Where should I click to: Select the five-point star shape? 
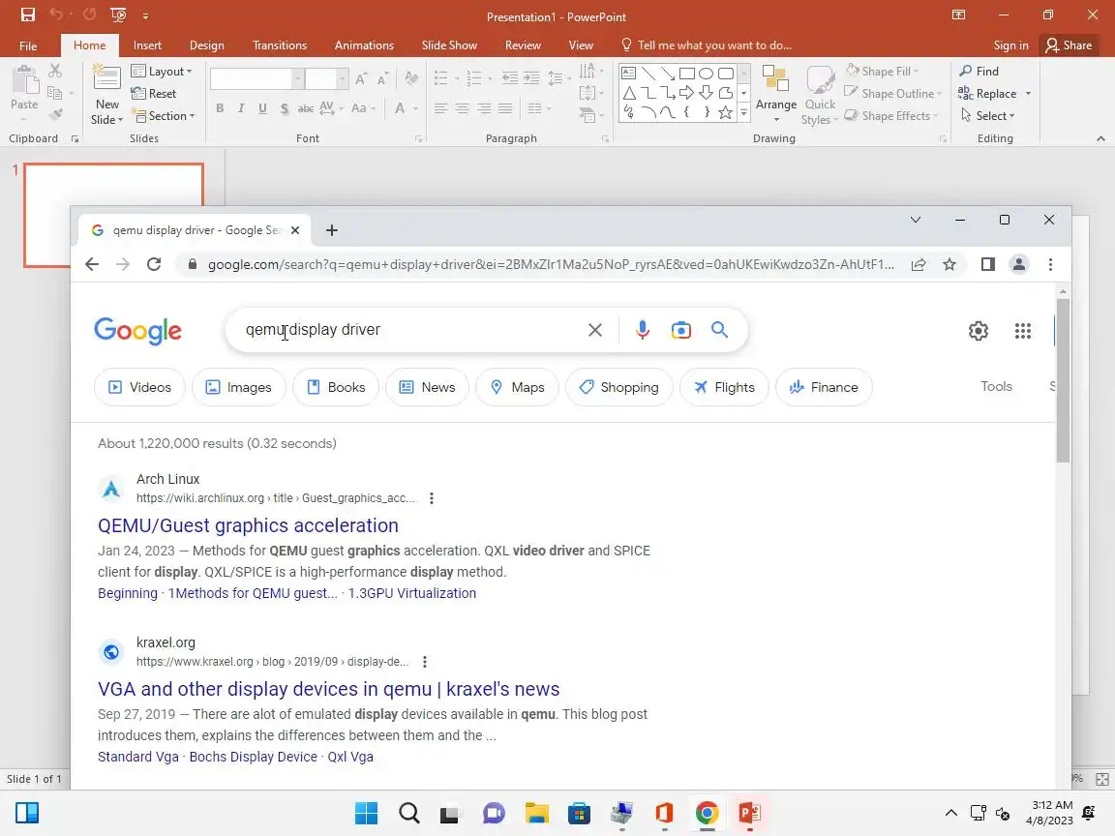(725, 112)
